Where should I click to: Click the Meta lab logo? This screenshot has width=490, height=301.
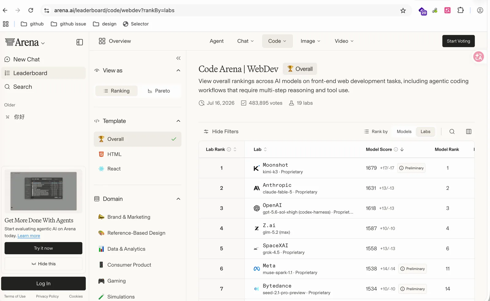coord(257,269)
